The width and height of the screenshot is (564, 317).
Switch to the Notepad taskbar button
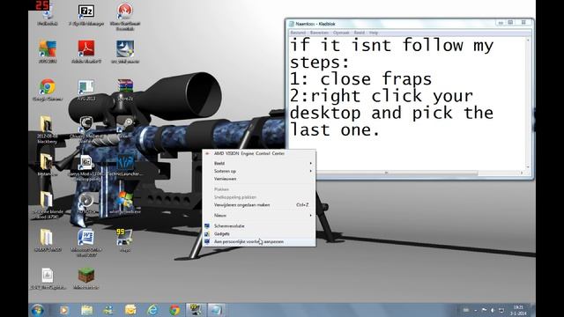217,310
